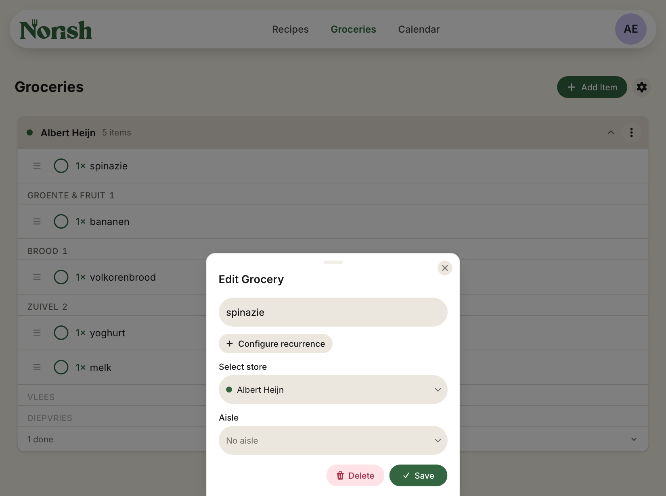Grab the drag handle for volkorenbrood

tap(37, 277)
